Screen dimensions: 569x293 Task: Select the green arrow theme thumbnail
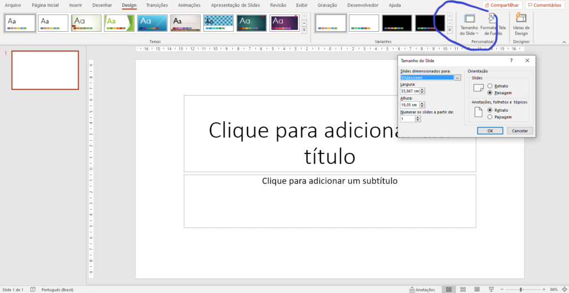[x=119, y=23]
